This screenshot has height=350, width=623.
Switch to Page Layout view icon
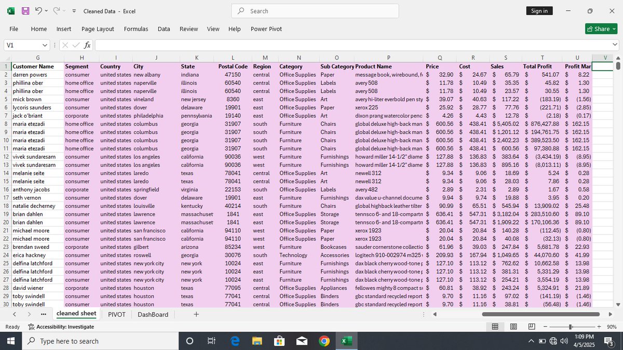(513, 327)
